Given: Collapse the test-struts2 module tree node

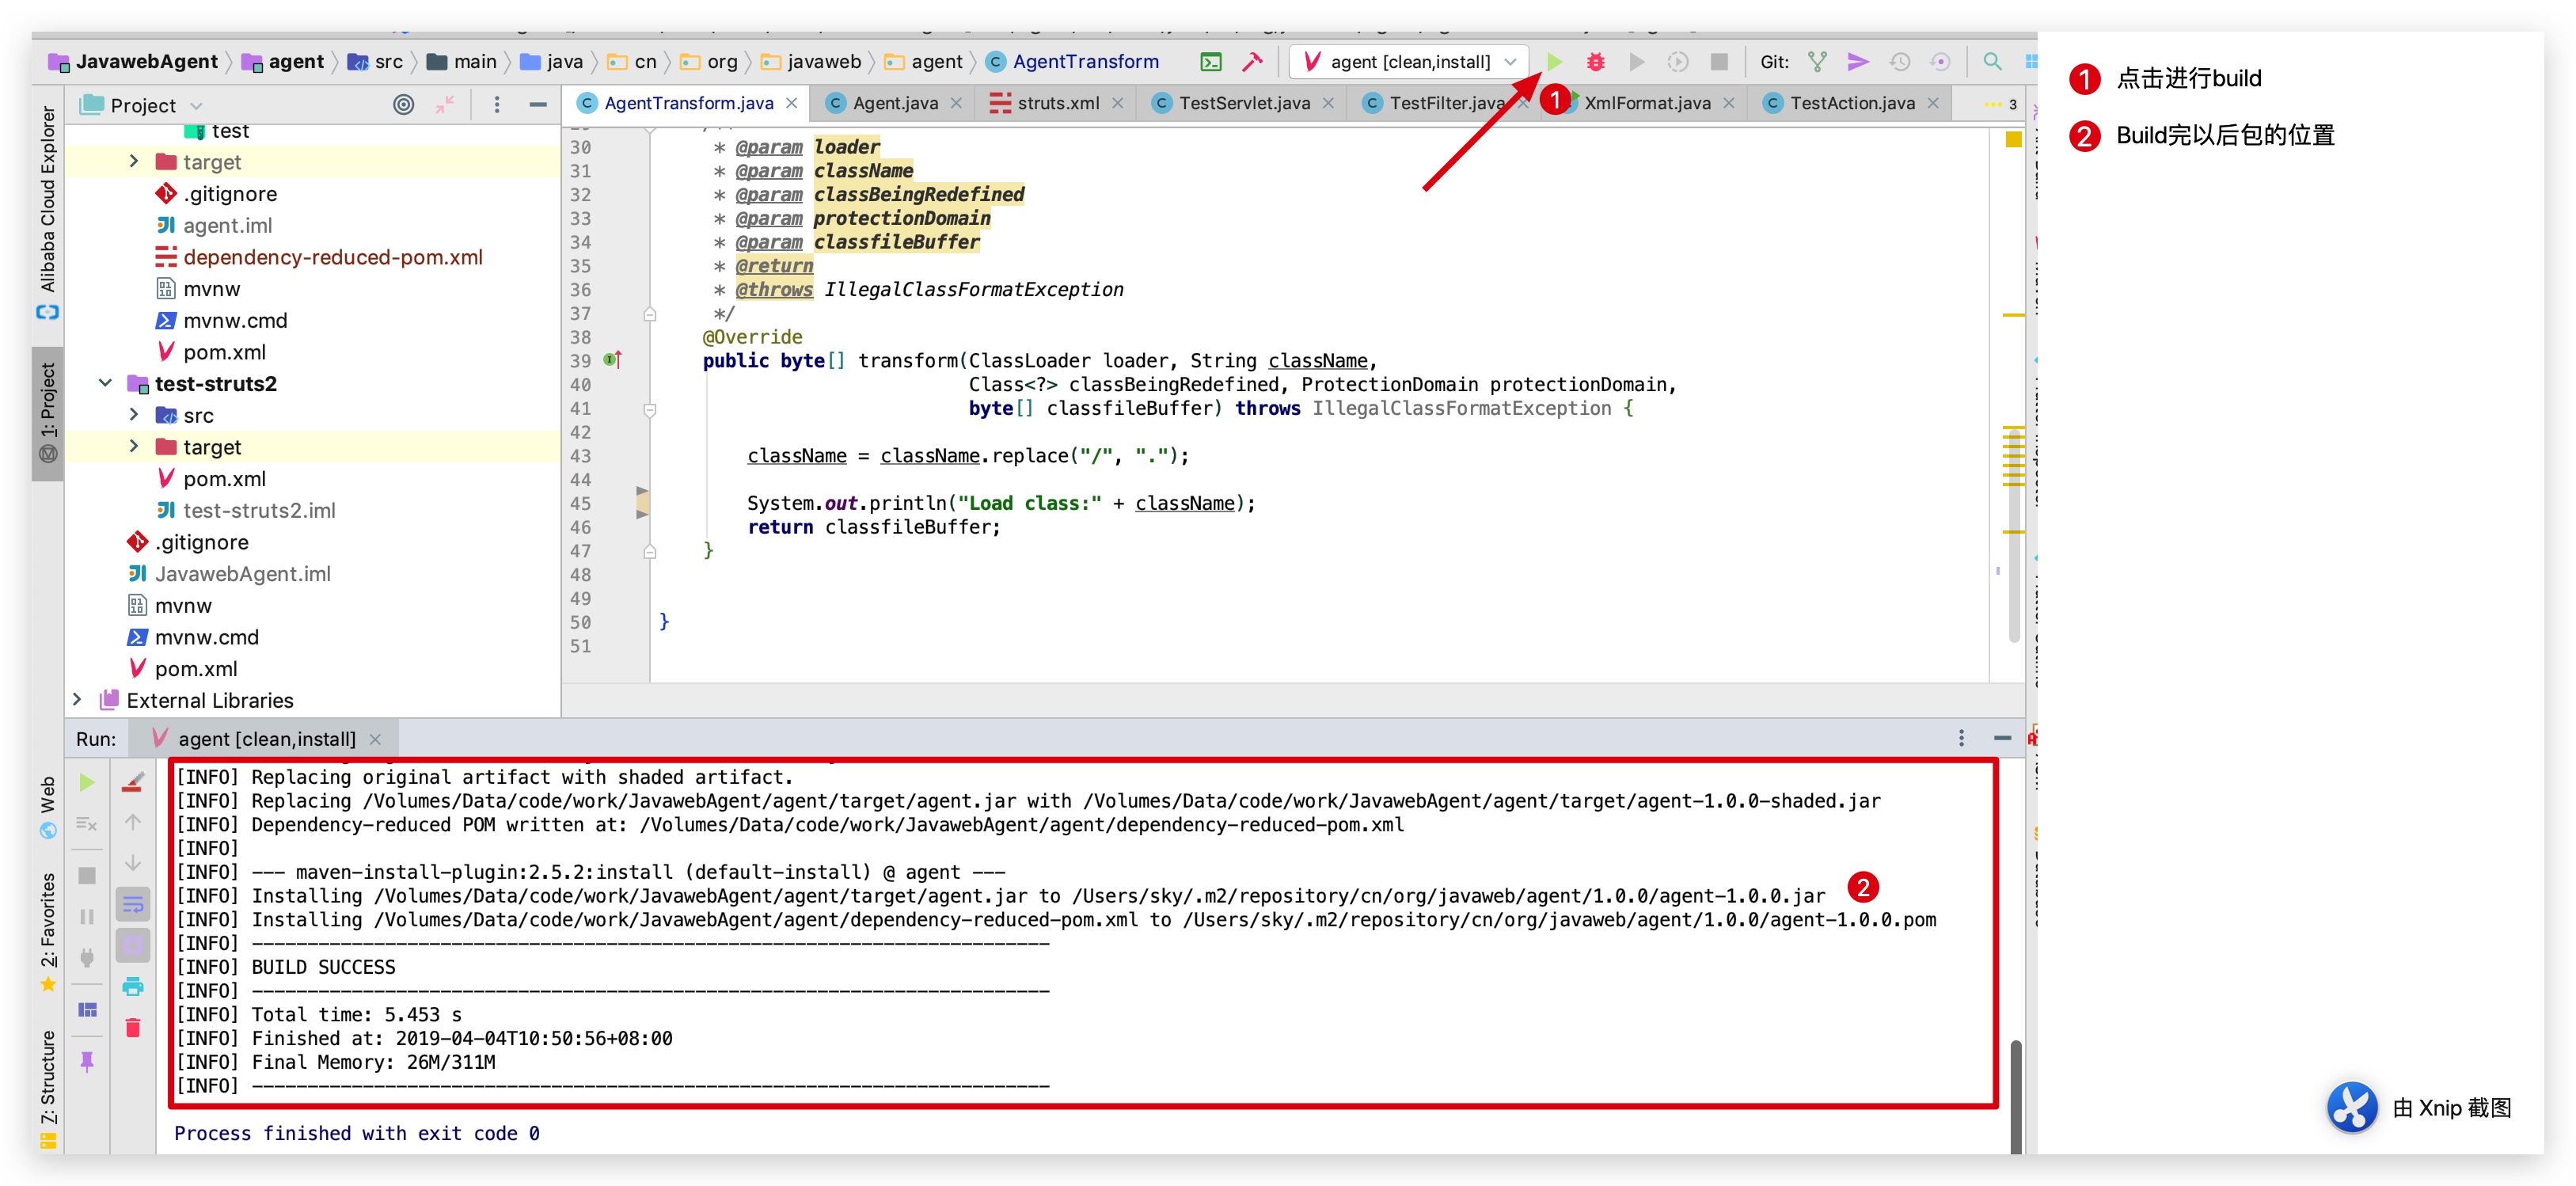Looking at the screenshot, I should [x=105, y=384].
